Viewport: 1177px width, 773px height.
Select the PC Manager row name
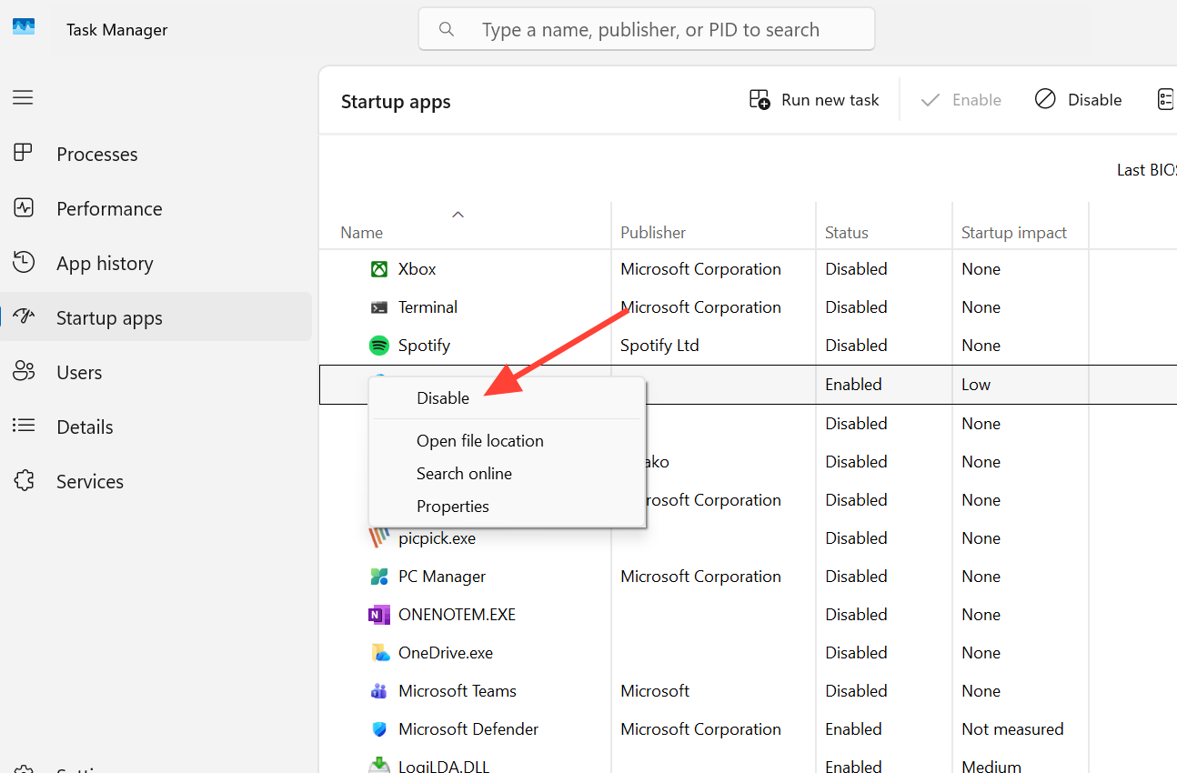(442, 577)
